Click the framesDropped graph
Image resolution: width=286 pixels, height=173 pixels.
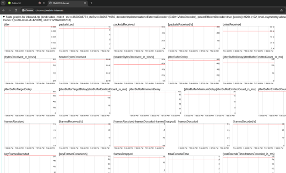point(139,164)
